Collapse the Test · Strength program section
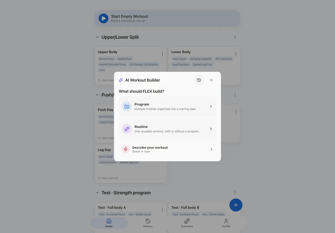 (97, 193)
